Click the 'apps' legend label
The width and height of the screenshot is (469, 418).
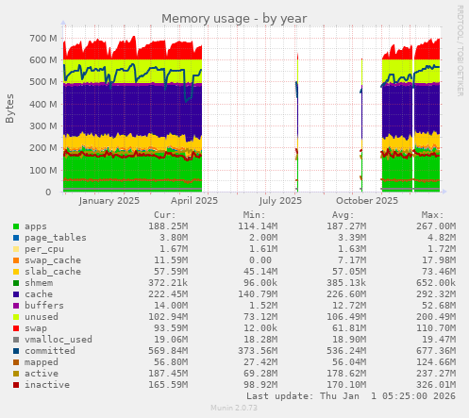tap(36, 226)
